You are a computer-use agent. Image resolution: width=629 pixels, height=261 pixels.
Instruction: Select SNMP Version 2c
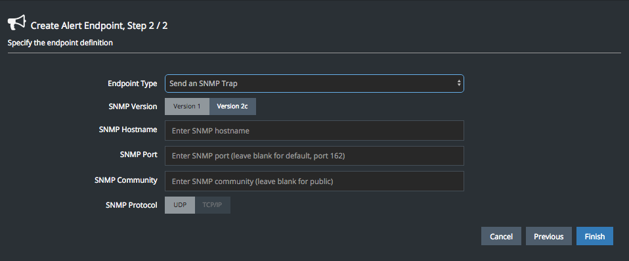tap(232, 107)
